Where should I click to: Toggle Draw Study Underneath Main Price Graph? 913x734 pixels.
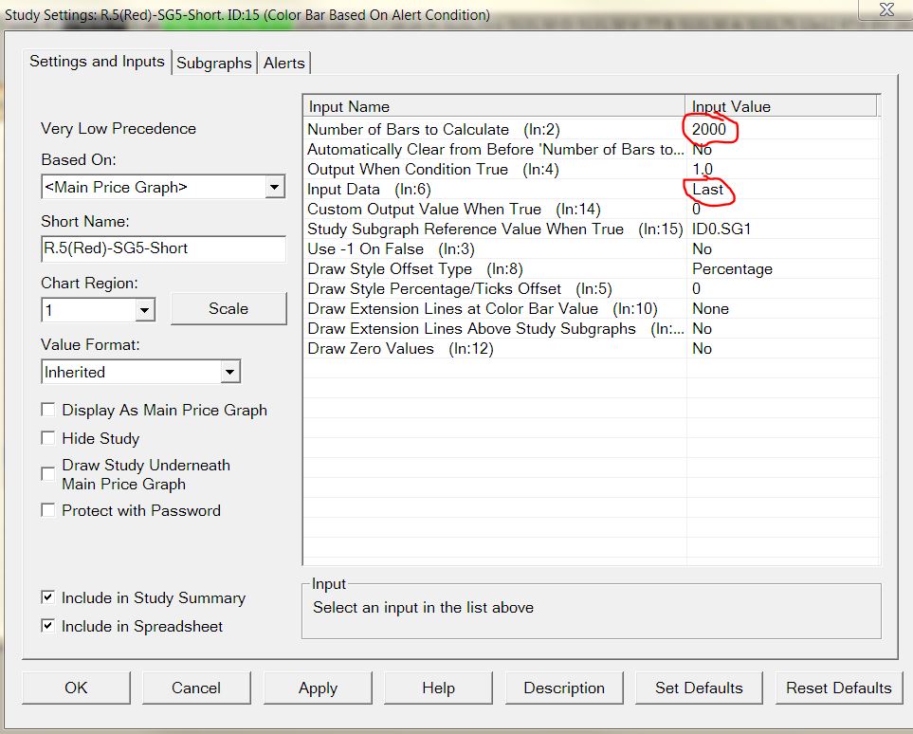point(48,473)
